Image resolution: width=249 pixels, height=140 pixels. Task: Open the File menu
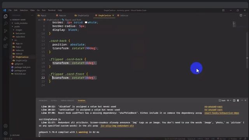coord(10,10)
